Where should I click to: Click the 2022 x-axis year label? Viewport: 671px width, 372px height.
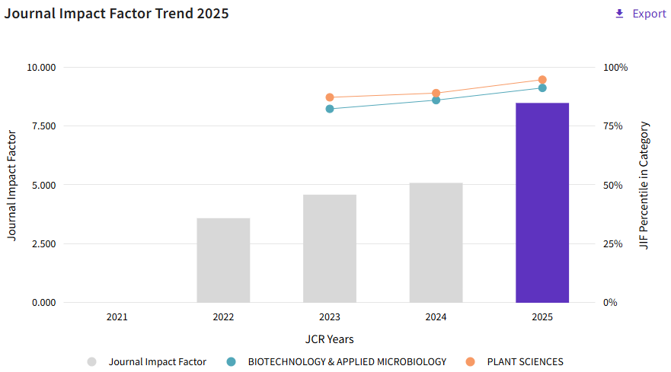point(223,317)
